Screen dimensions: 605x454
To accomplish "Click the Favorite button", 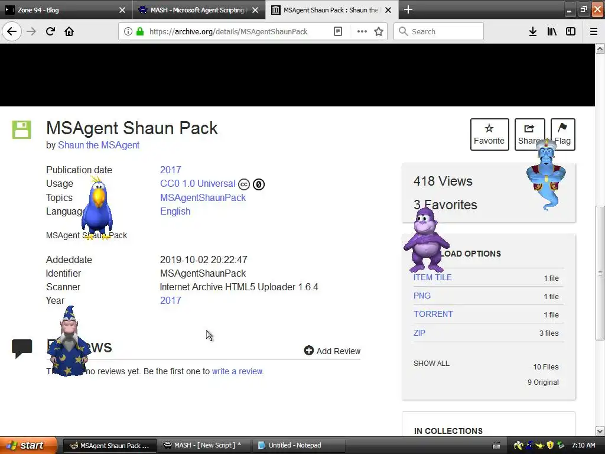I will click(489, 134).
